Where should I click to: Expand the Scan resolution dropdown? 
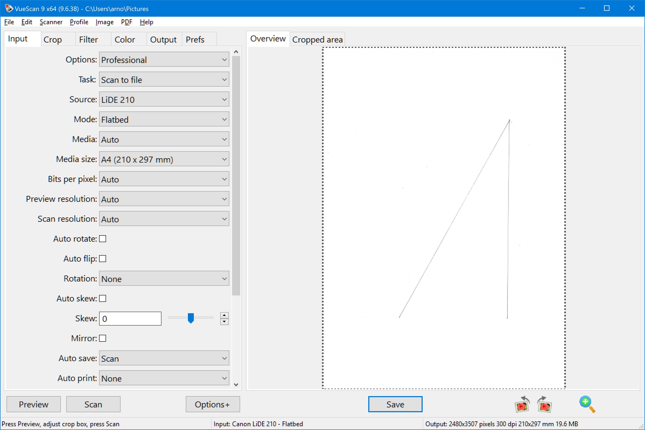(x=164, y=219)
